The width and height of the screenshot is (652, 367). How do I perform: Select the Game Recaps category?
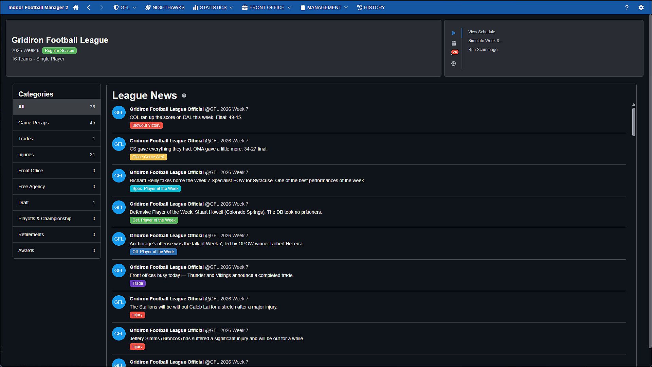pos(57,123)
